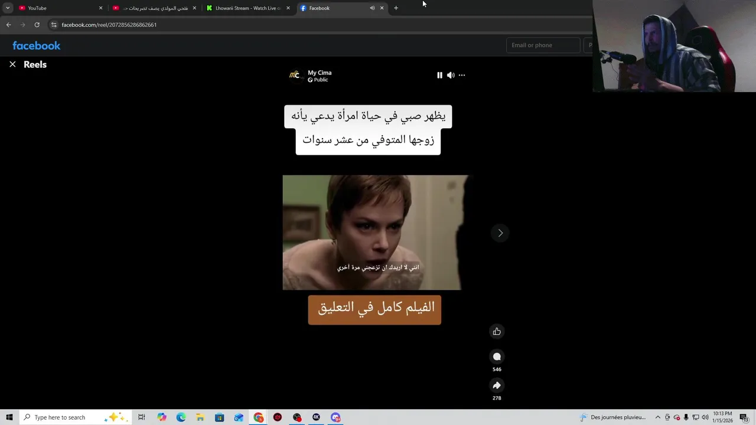Image resolution: width=756 pixels, height=425 pixels.
Task: Switch to Chrome from the taskbar
Action: [259, 417]
